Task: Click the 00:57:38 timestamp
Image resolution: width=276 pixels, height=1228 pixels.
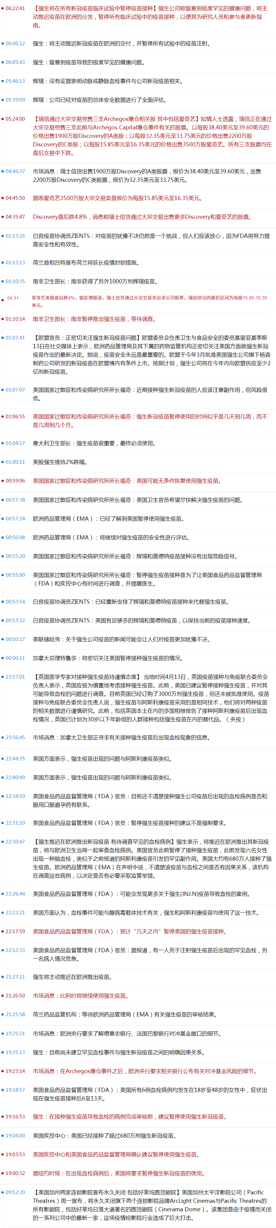Action: [15, 499]
